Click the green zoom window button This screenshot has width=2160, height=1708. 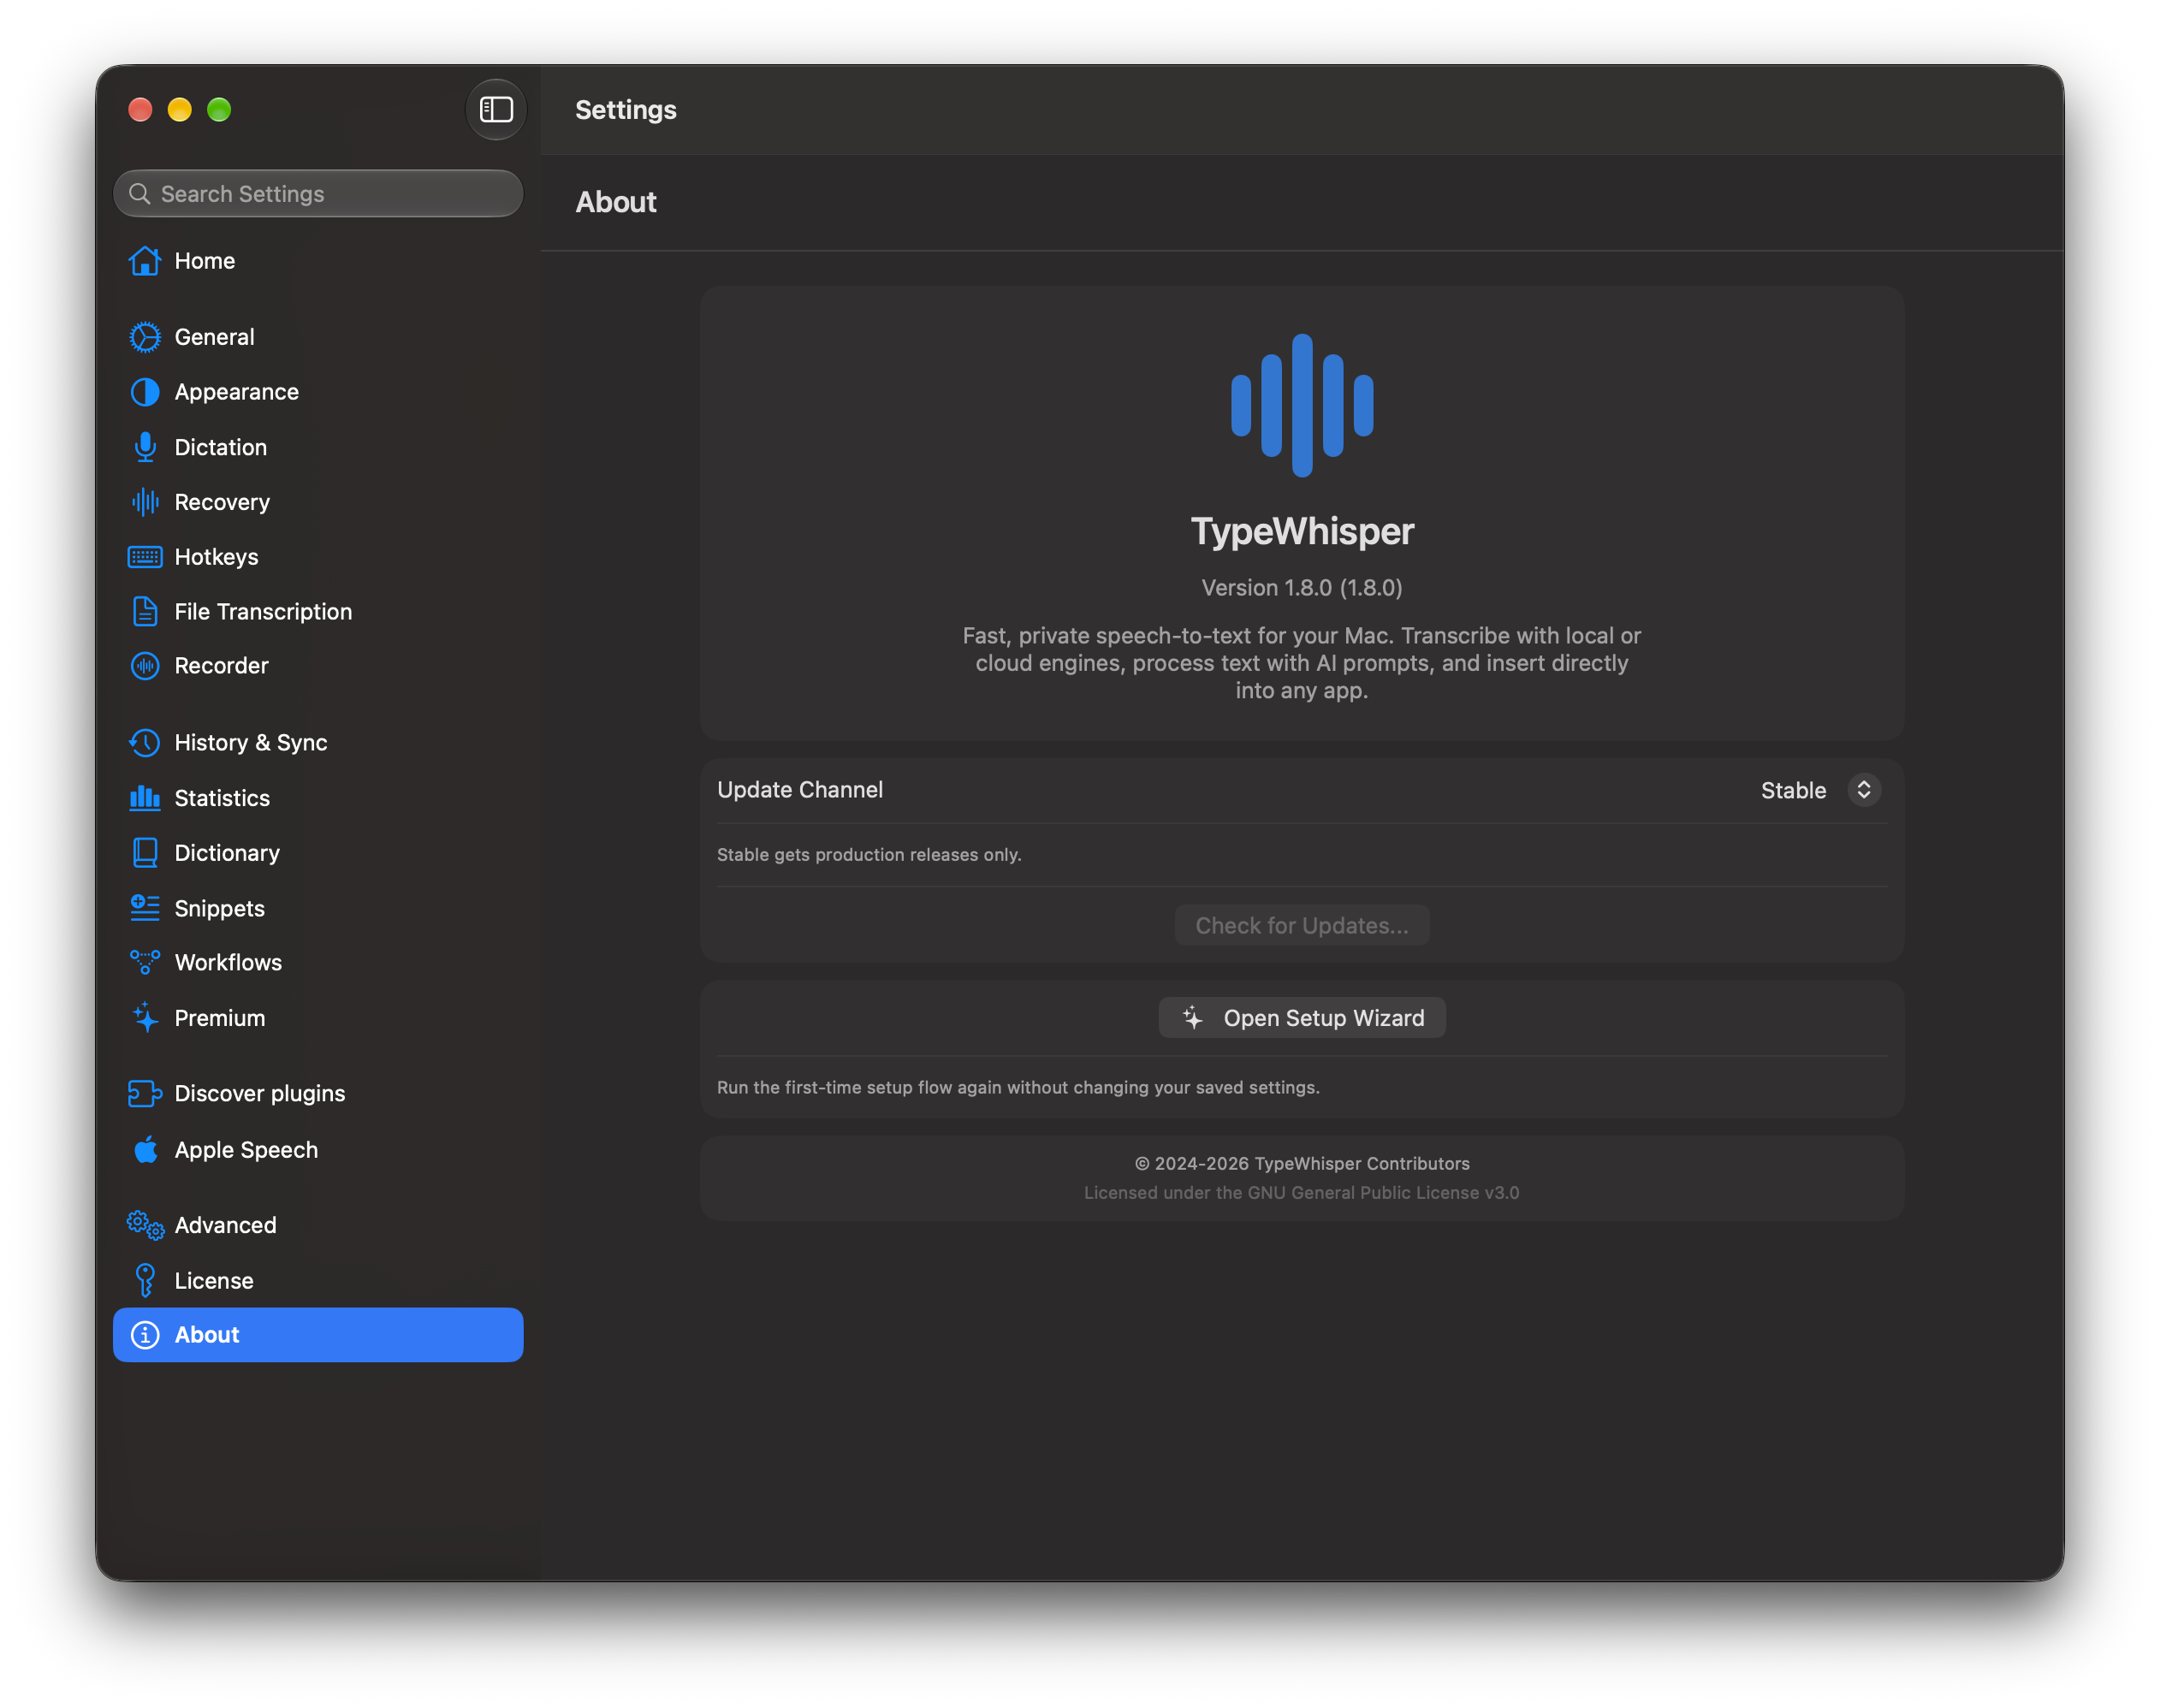[219, 109]
